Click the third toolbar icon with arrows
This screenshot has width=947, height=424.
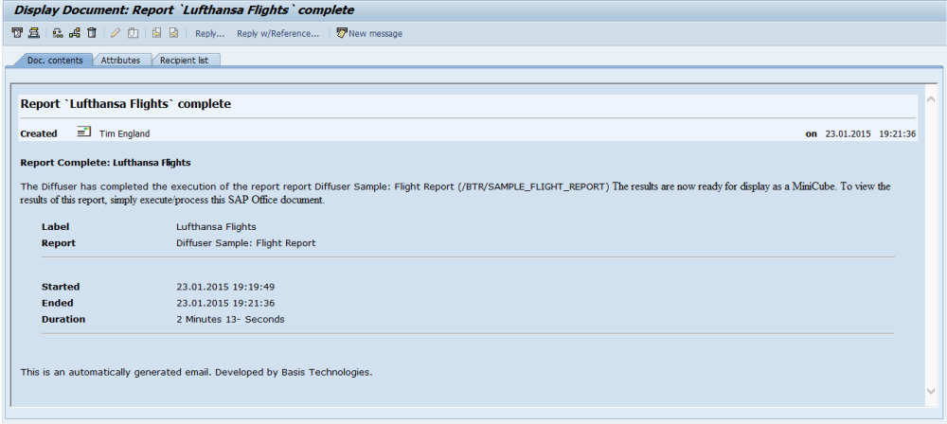(58, 33)
